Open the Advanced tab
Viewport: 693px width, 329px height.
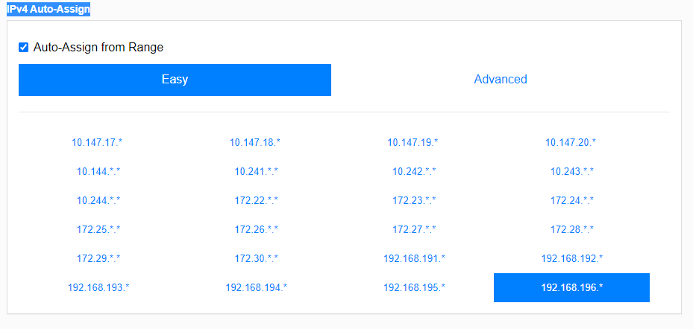(x=500, y=80)
